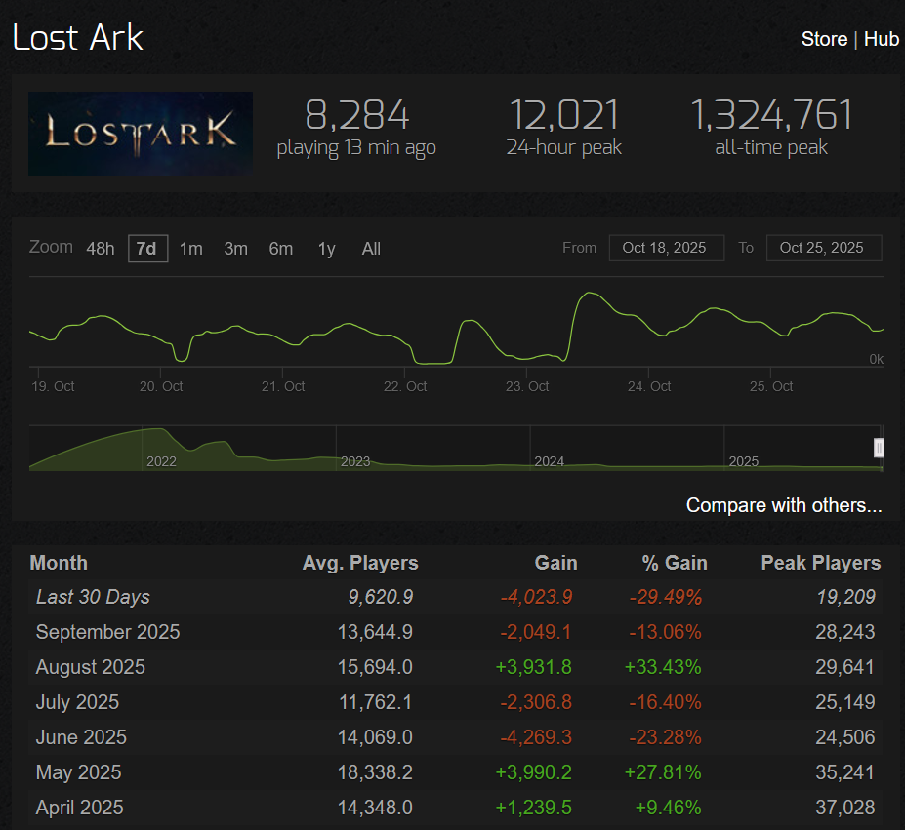Click the 2024 label in the navigator chart
The height and width of the screenshot is (830, 905).
click(x=550, y=461)
